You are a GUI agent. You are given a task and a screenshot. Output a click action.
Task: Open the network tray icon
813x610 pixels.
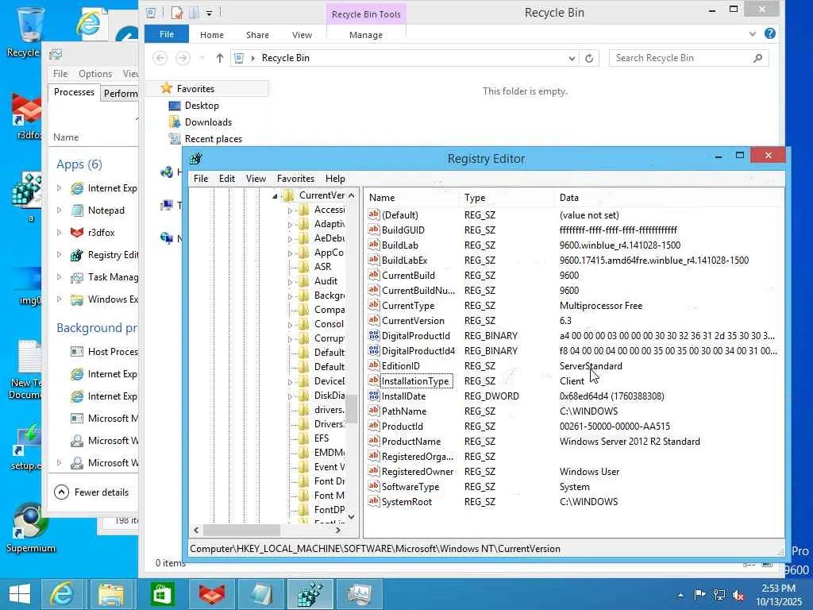pyautogui.click(x=719, y=595)
